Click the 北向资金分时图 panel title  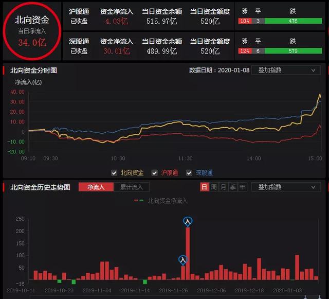[33, 71]
